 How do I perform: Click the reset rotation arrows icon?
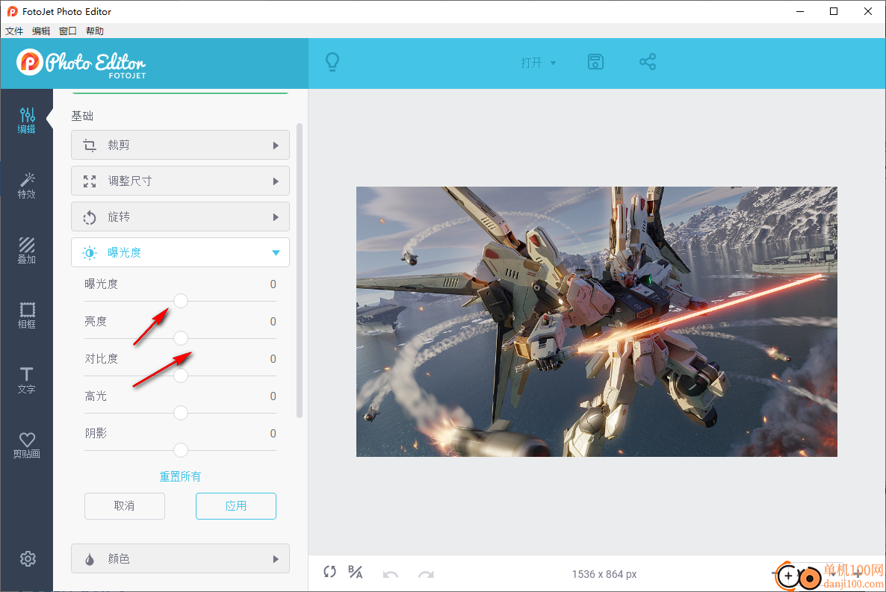[x=330, y=572]
